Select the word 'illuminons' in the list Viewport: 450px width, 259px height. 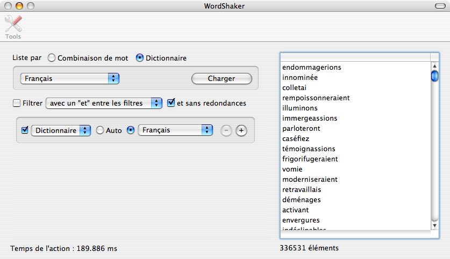pyautogui.click(x=299, y=108)
